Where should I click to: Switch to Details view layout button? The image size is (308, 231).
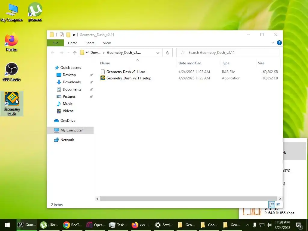(x=272, y=205)
